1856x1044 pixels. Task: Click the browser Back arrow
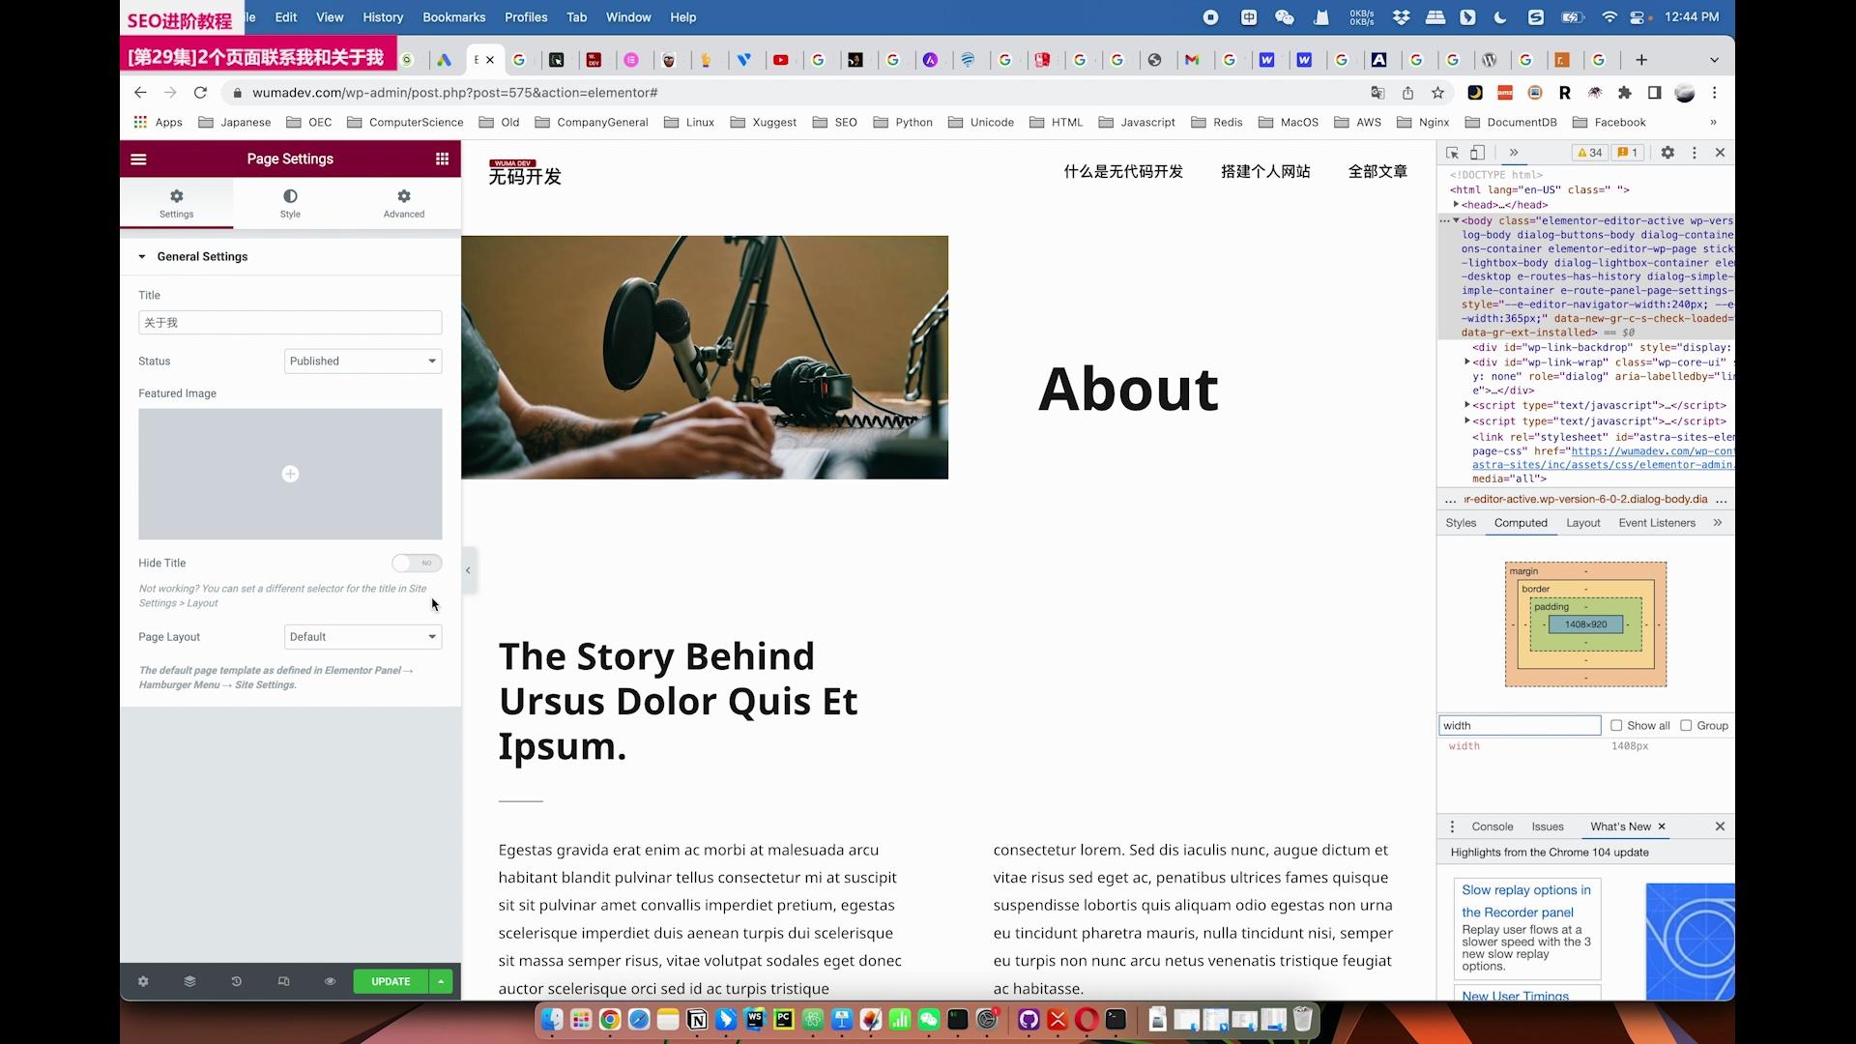pos(140,93)
